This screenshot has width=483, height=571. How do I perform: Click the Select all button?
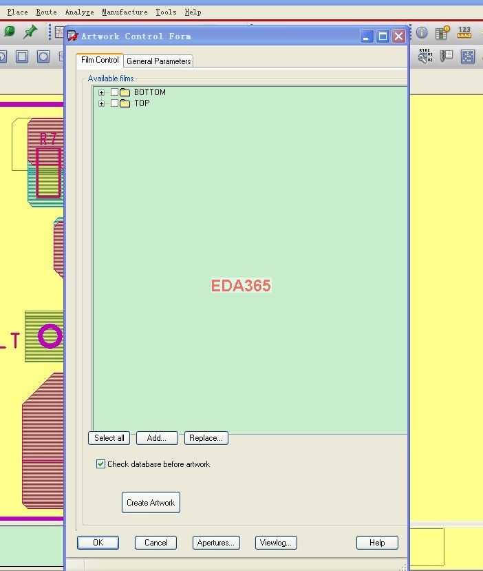click(x=109, y=438)
